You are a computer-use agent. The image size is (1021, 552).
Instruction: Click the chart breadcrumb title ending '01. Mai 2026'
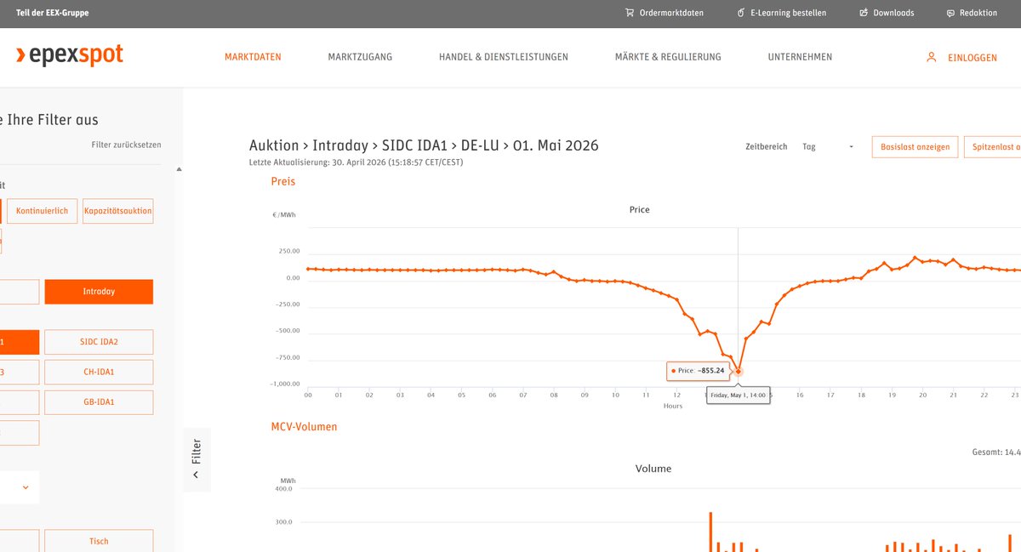click(424, 145)
